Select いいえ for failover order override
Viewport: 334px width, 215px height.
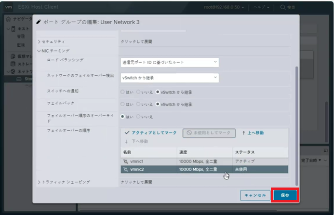[139, 116]
